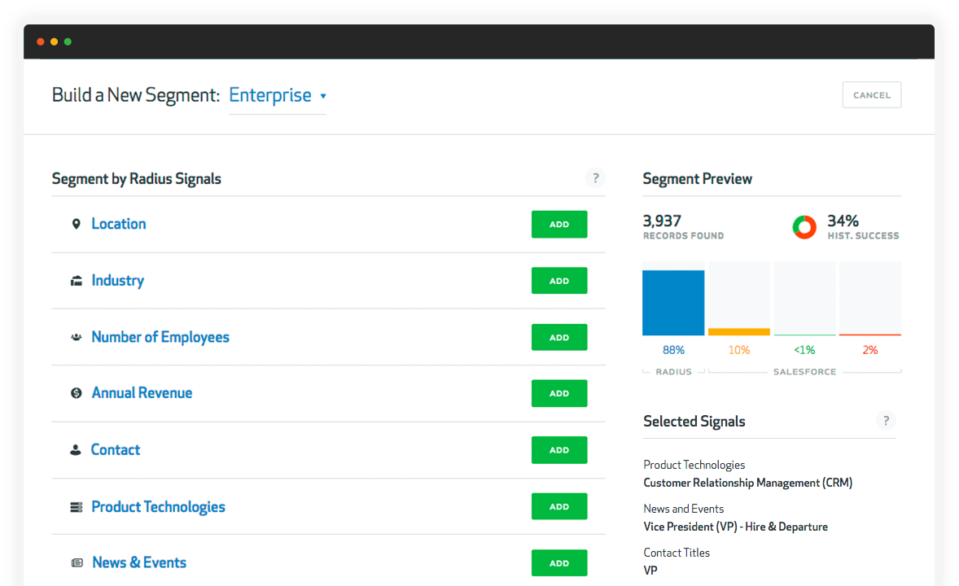Image resolution: width=959 pixels, height=586 pixels.
Task: Click the RADIUS chart label
Action: [673, 372]
